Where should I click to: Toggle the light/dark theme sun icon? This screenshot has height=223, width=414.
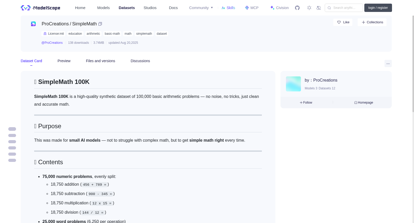click(x=309, y=8)
